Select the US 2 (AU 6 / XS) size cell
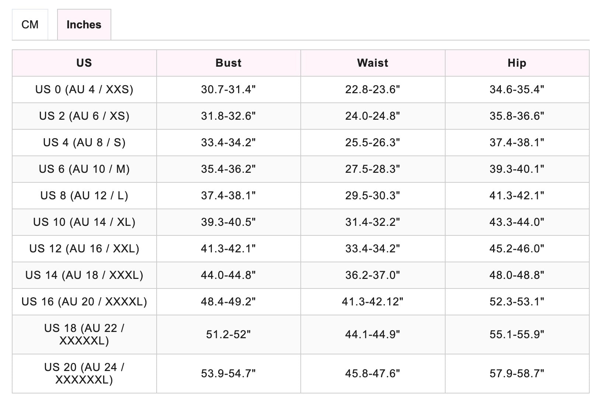600x406 pixels. tap(84, 116)
